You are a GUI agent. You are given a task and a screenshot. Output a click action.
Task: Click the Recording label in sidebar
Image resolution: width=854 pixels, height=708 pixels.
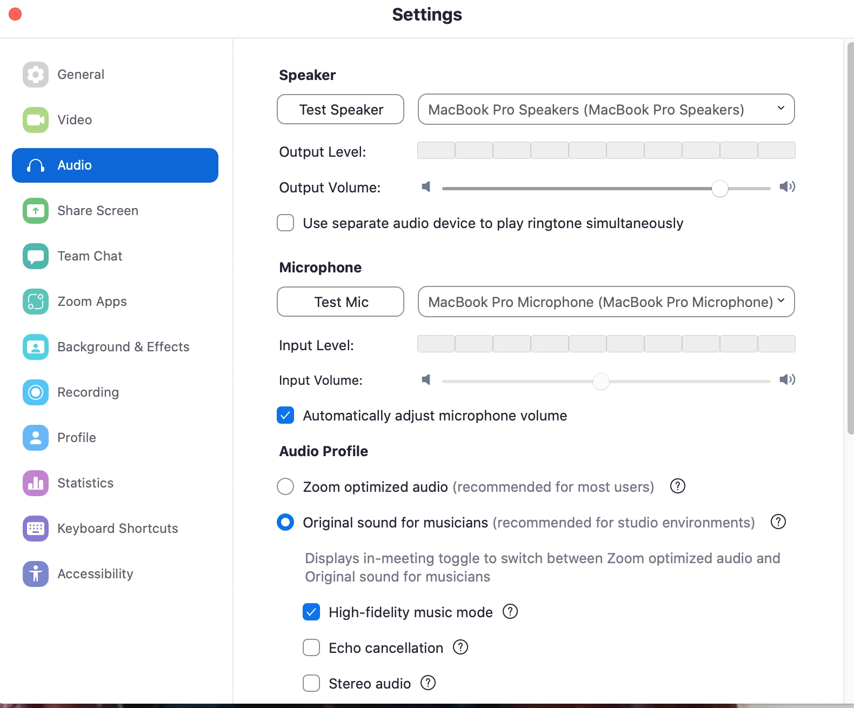[x=88, y=392]
